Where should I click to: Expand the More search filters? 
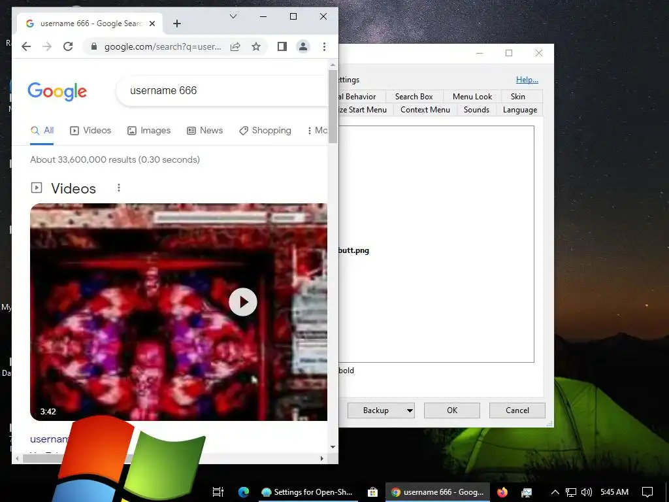(x=318, y=131)
